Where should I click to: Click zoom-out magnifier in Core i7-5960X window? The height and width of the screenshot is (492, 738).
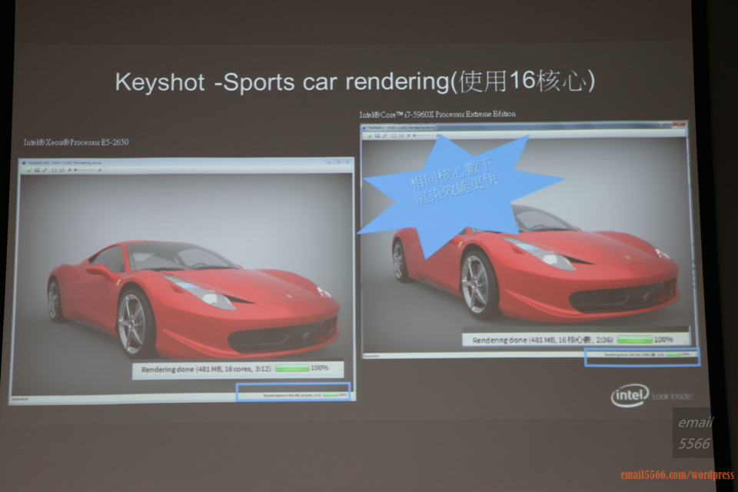408,135
